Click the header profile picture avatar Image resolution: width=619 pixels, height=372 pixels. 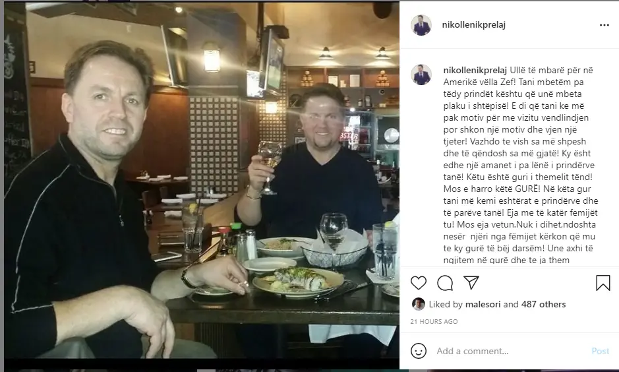click(421, 25)
